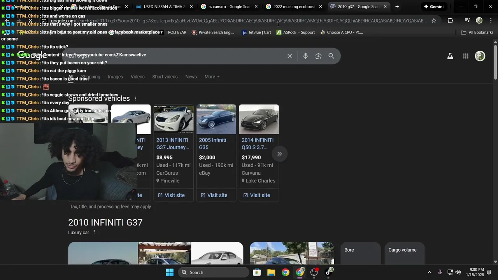Bookmark this page with the star
Screen dimensions: 498x280
[434, 21]
